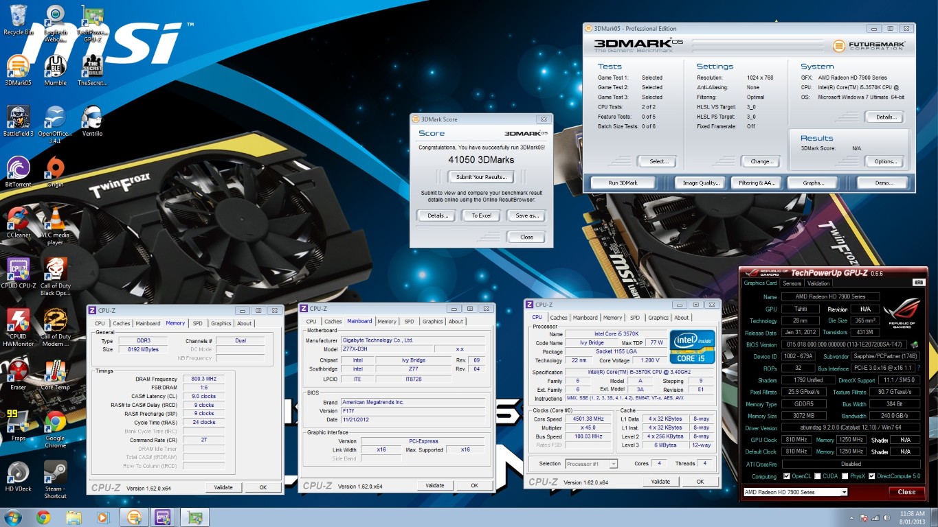Click the To Excel button

coord(481,215)
